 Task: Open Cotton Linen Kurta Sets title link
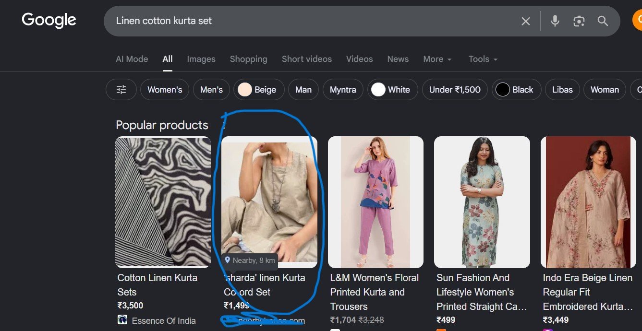(157, 285)
